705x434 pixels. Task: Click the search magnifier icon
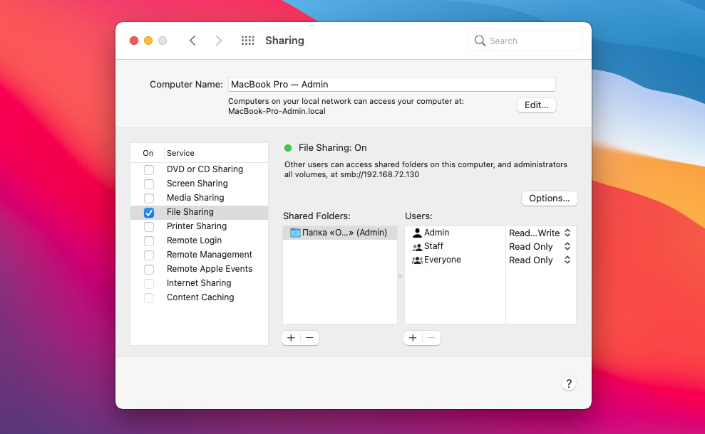pyautogui.click(x=480, y=41)
